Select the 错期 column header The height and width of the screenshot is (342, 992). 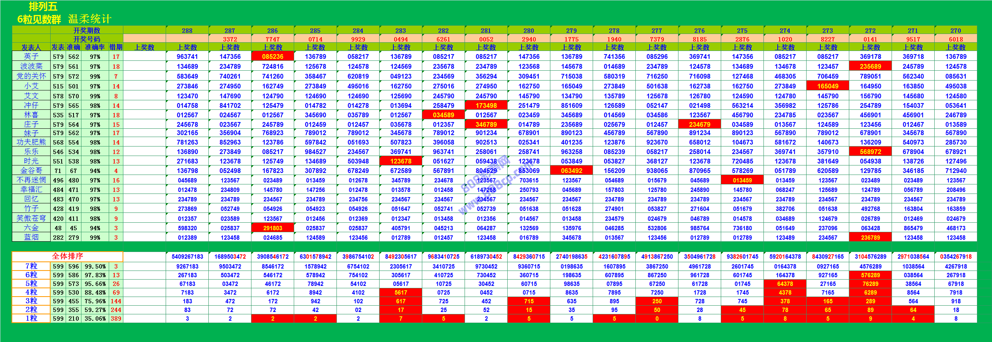pyautogui.click(x=116, y=47)
